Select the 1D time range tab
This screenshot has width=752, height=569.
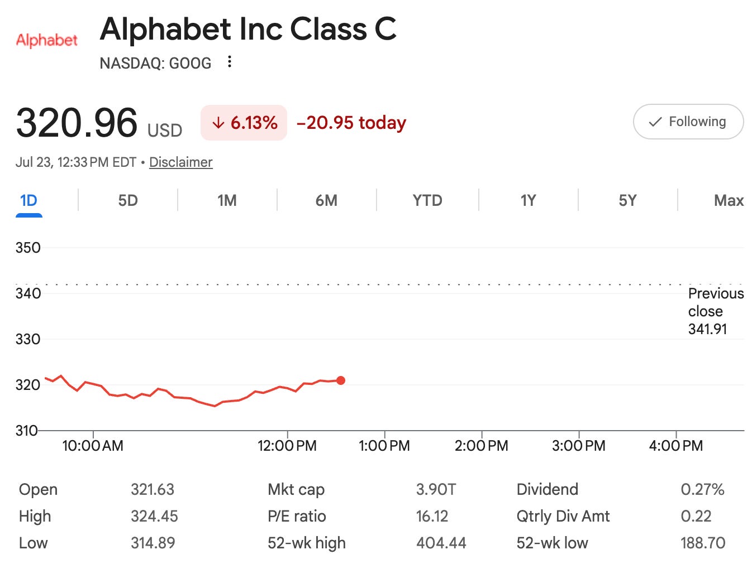(x=28, y=200)
